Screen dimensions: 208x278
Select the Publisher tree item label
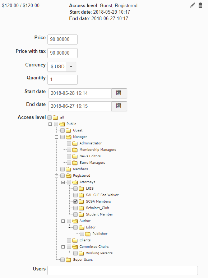[x=100, y=234]
